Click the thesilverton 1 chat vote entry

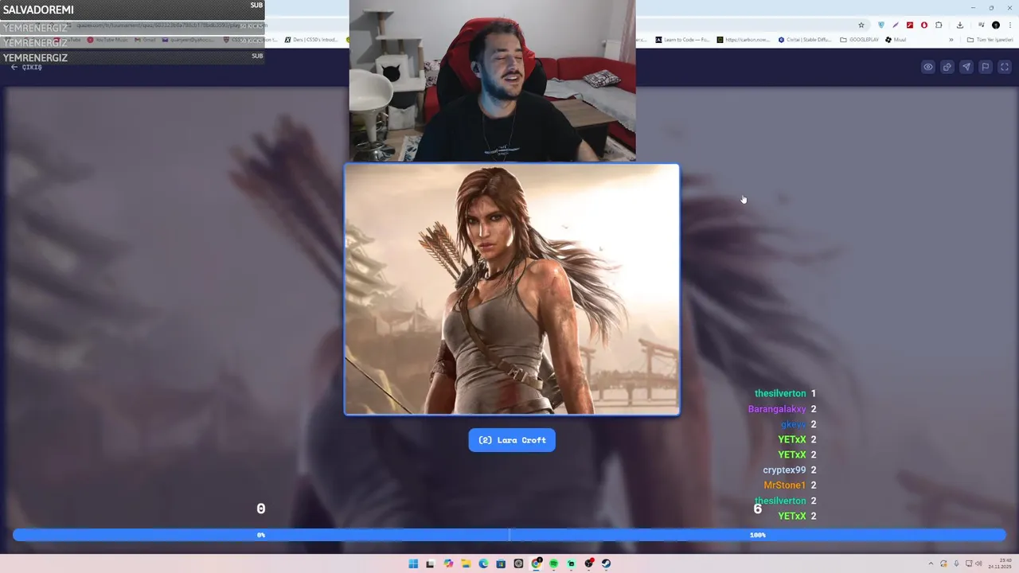(x=785, y=394)
